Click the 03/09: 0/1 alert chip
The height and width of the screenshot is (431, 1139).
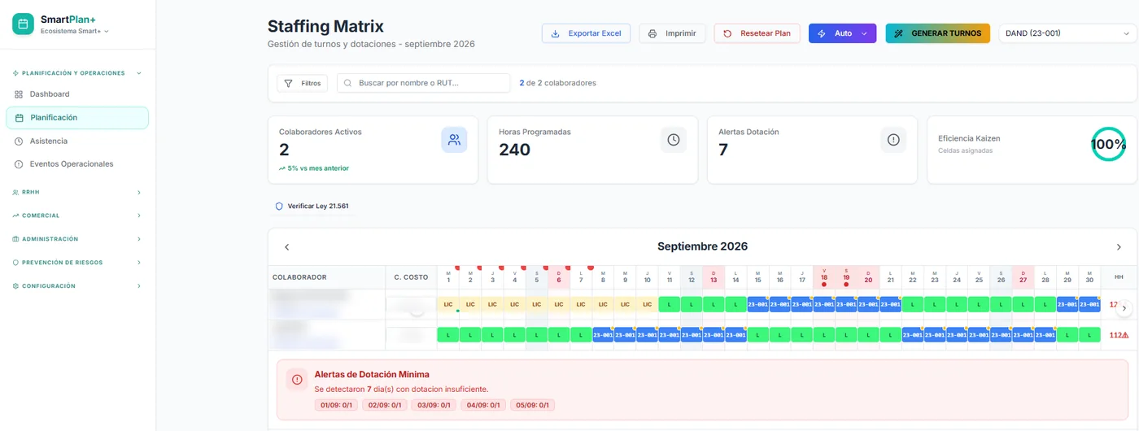(x=434, y=405)
